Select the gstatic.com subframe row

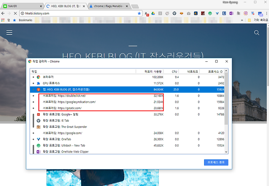[127, 108]
